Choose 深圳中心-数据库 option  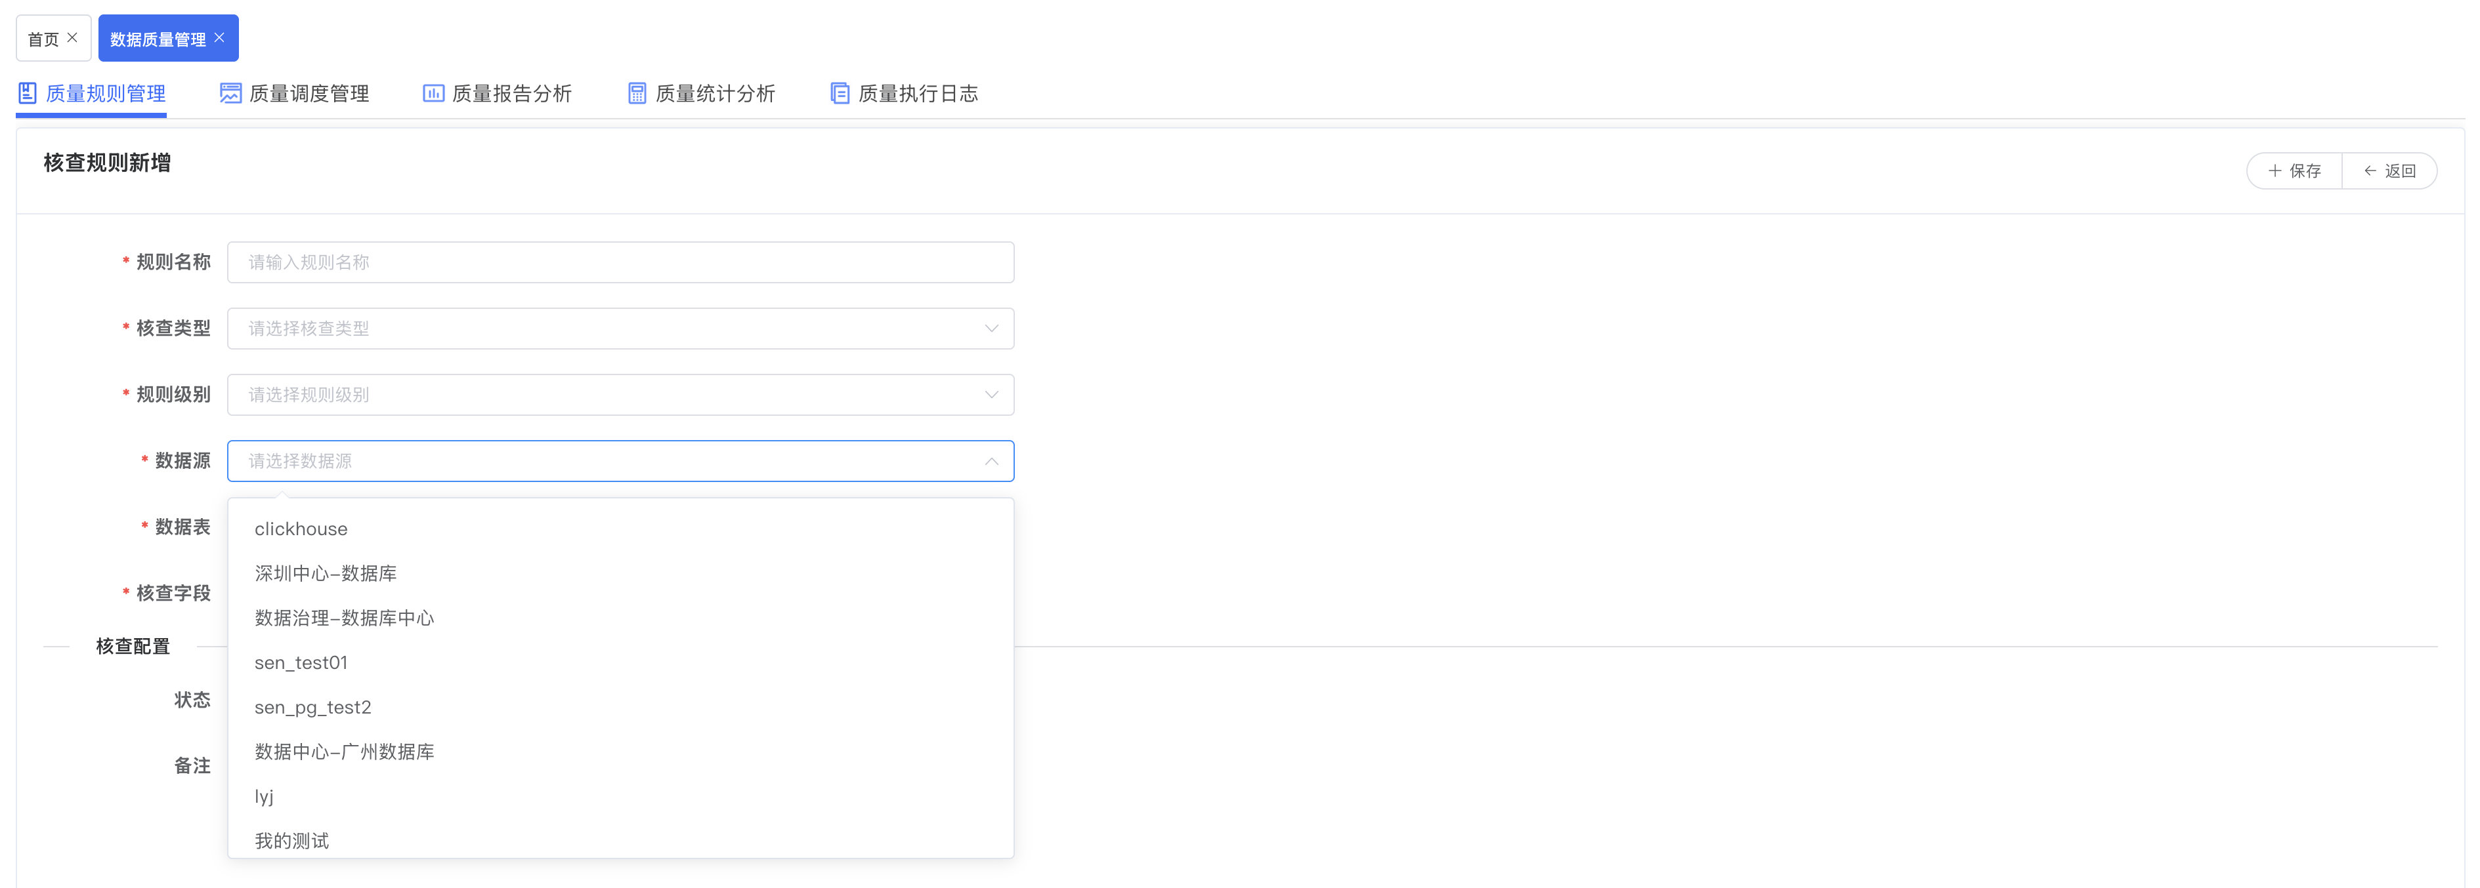point(326,573)
